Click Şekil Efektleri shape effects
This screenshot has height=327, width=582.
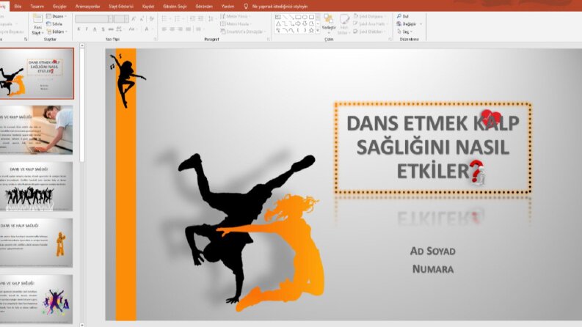click(x=369, y=32)
